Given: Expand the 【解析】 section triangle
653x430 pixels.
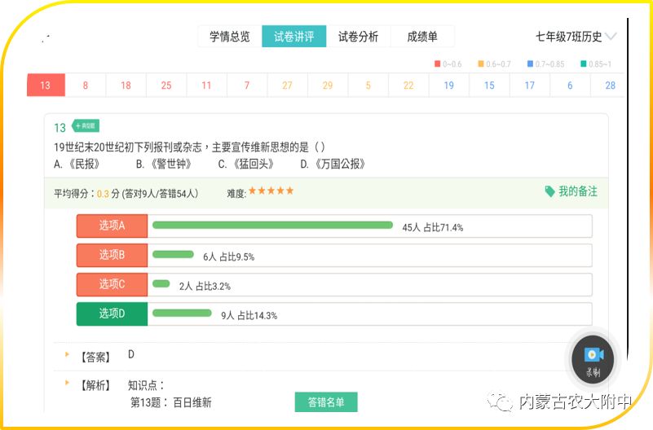Looking at the screenshot, I should 67,384.
